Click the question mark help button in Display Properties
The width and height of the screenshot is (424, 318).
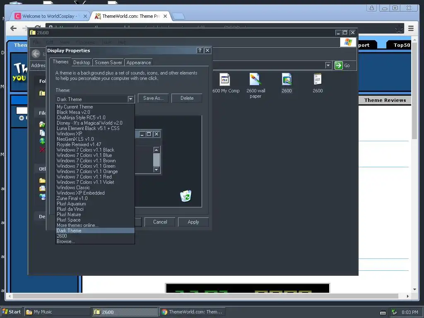(200, 50)
